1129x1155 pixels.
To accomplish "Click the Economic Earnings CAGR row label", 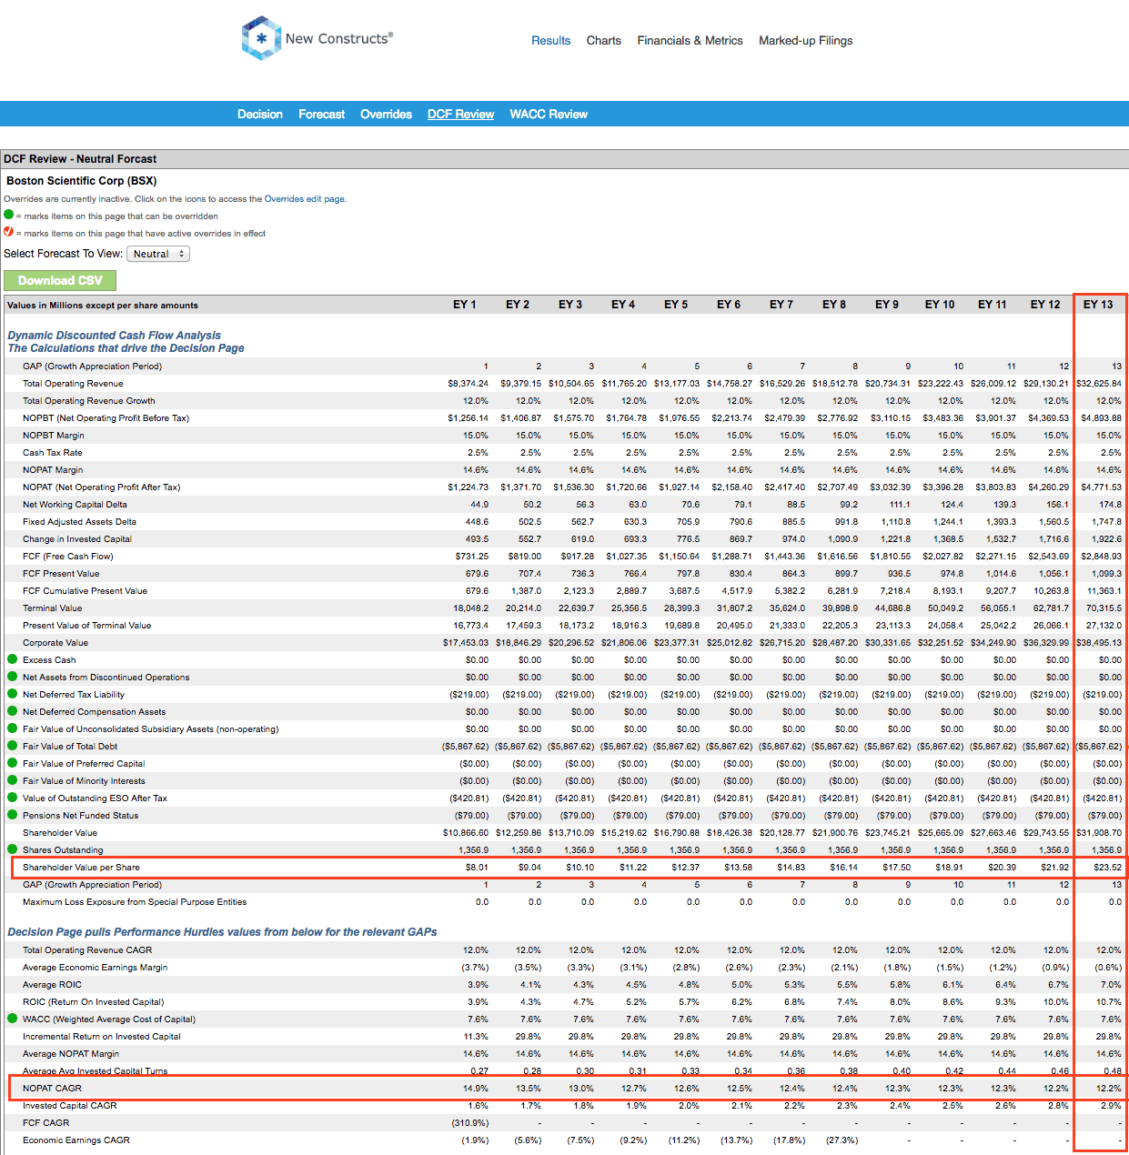I will (76, 1140).
